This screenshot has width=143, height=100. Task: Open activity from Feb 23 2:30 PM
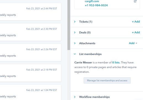[x=30, y=32]
